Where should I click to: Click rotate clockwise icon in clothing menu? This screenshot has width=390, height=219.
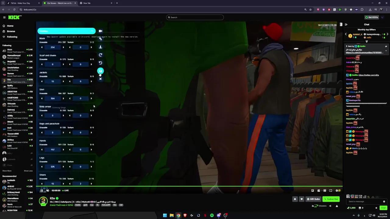point(101,55)
